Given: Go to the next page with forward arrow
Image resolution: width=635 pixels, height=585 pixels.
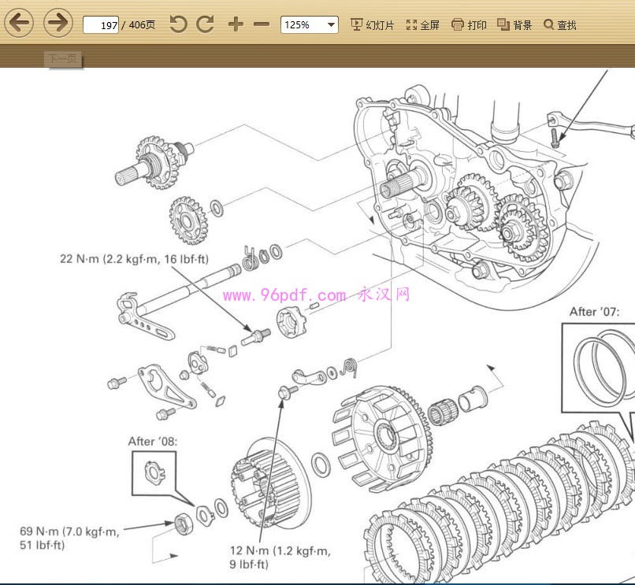Looking at the screenshot, I should pyautogui.click(x=58, y=22).
